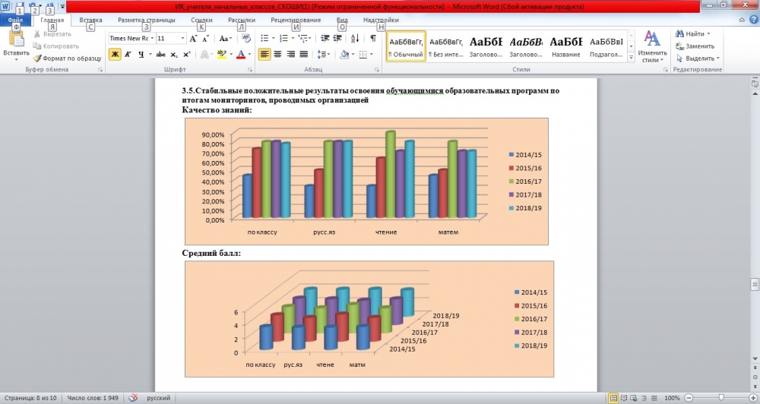Open change case dropdown
The height and width of the screenshot is (404, 760).
(226, 38)
